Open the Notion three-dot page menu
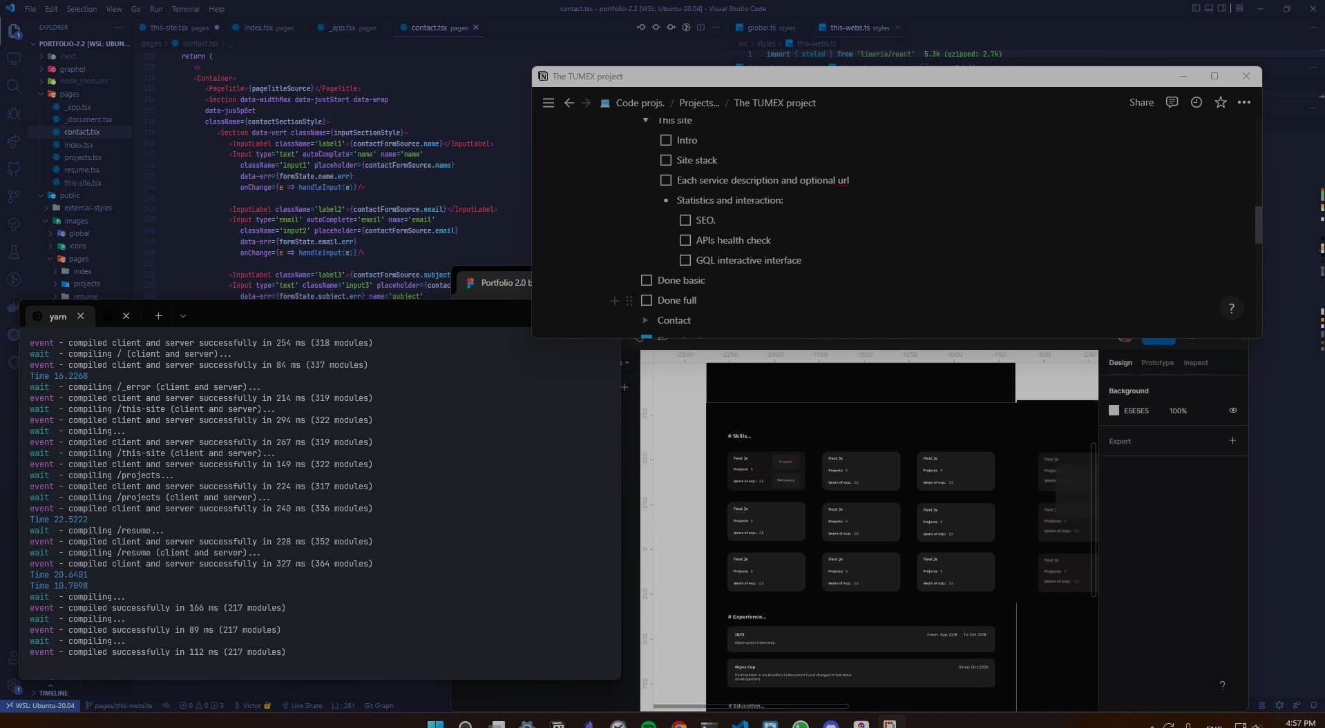The image size is (1325, 728). (x=1244, y=102)
